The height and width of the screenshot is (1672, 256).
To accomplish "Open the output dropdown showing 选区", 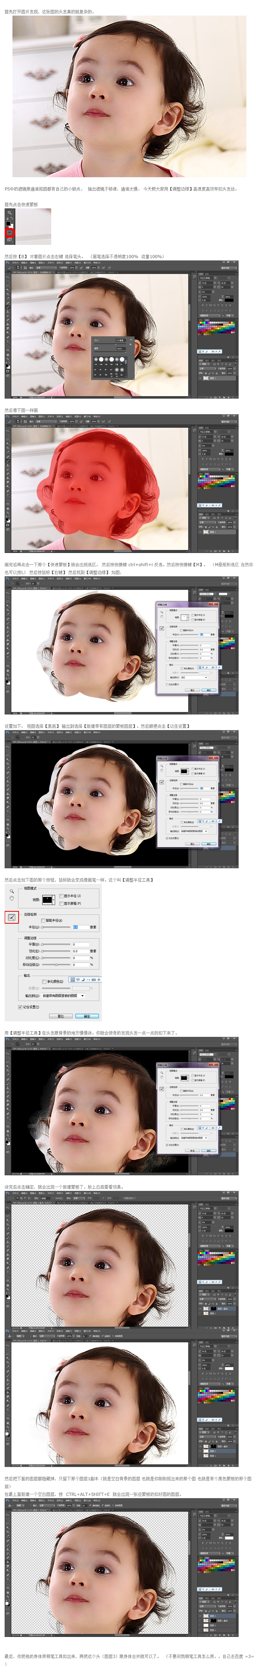I will [195, 678].
